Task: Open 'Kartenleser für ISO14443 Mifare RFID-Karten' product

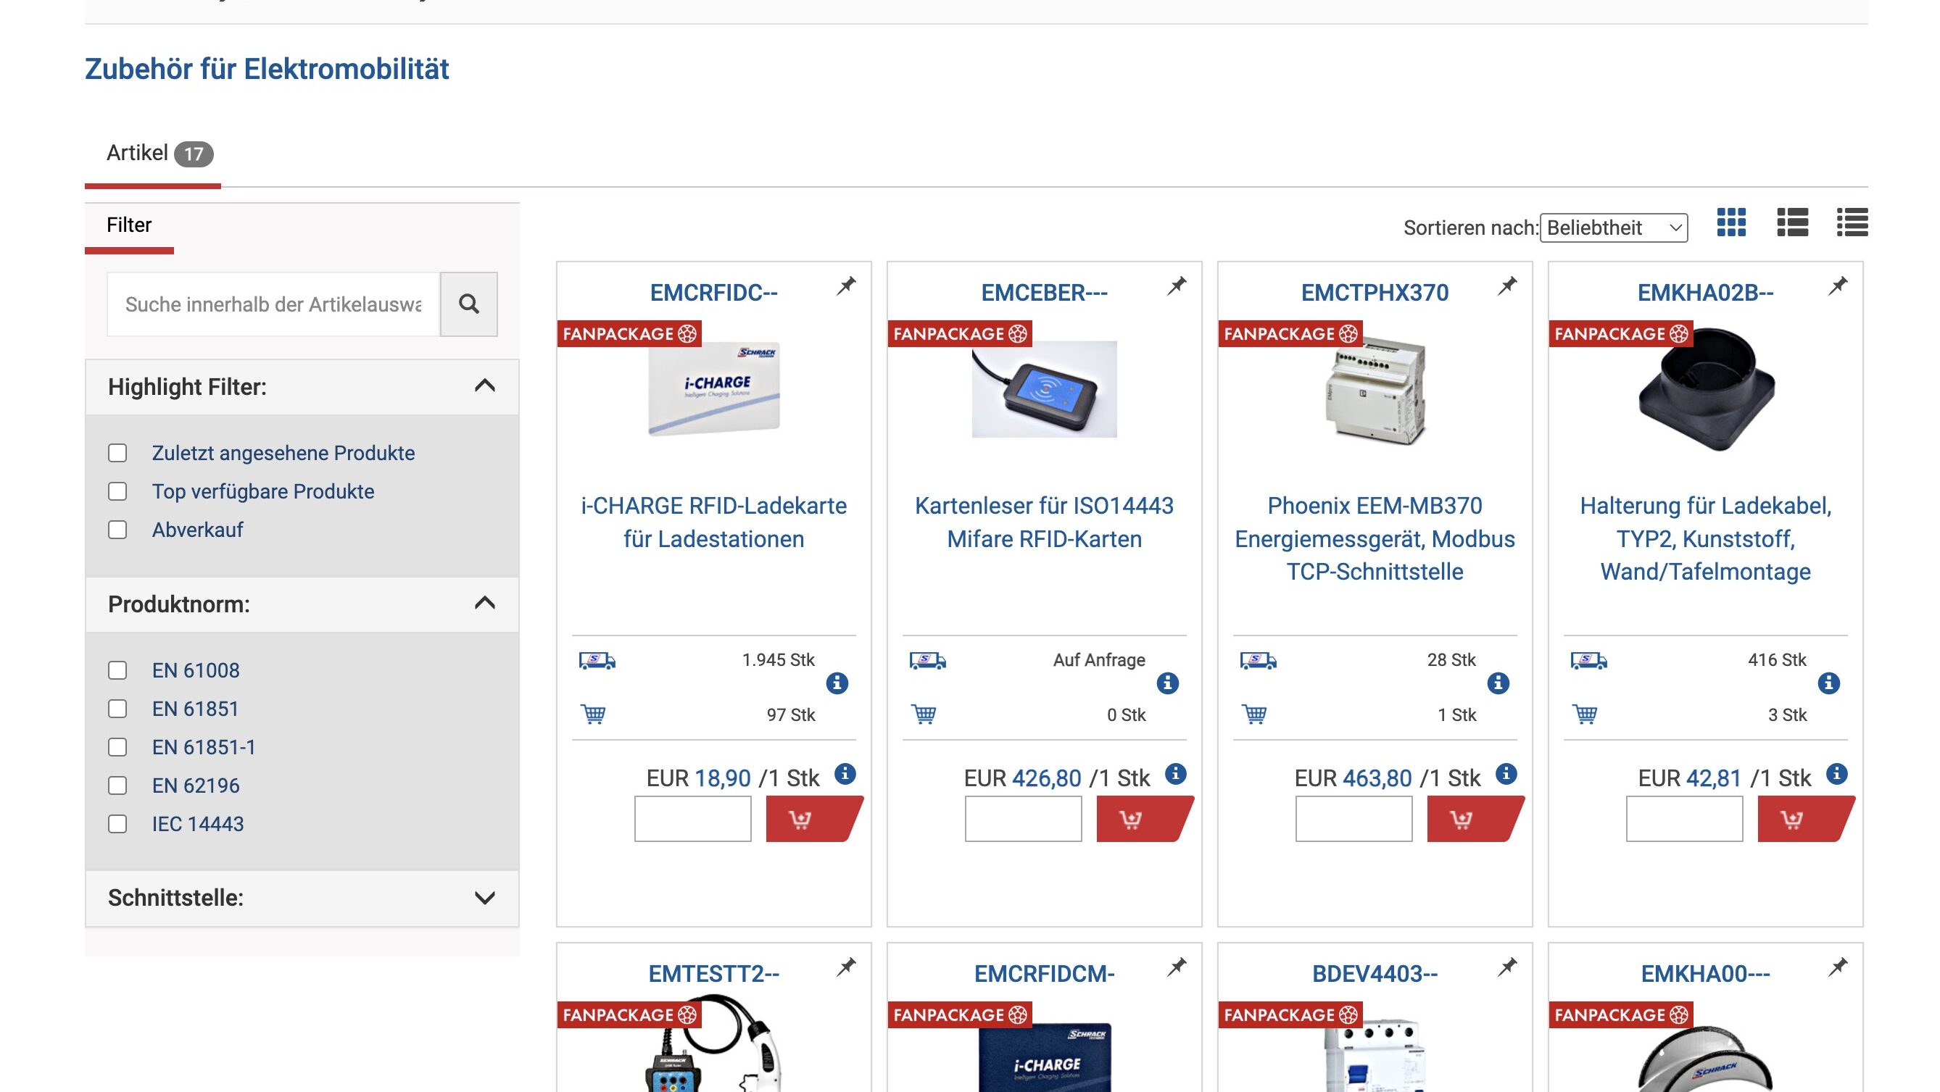Action: (1044, 522)
